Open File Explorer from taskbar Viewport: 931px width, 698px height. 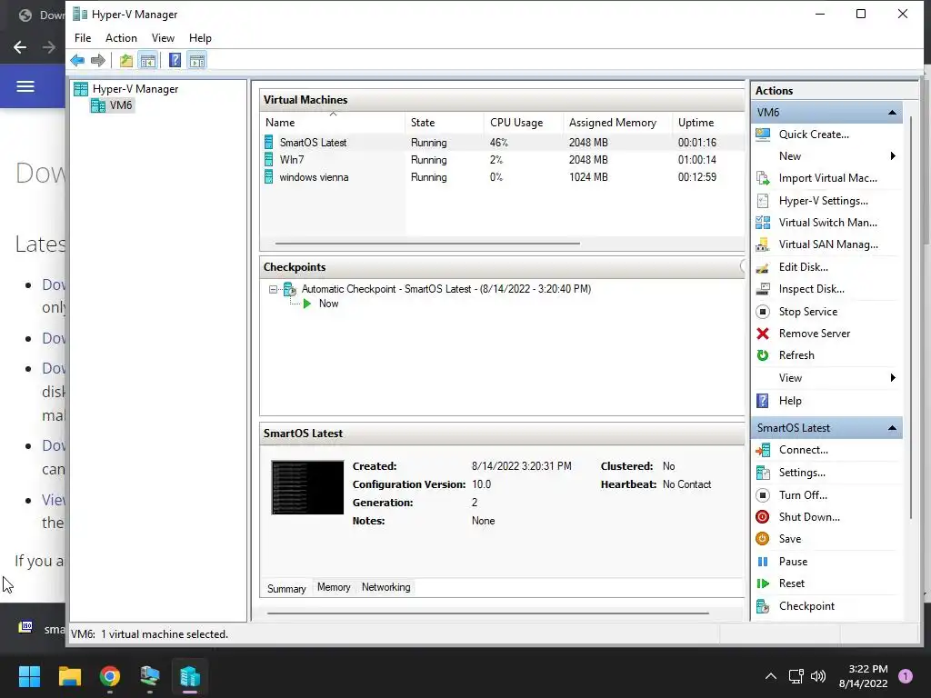(69, 676)
